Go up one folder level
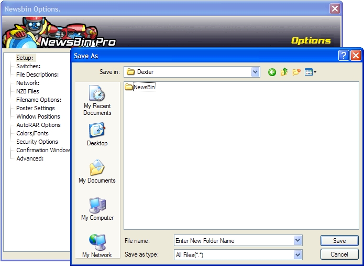The width and height of the screenshot is (364, 266). 284,72
